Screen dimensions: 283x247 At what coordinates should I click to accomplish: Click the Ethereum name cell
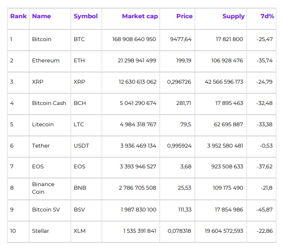coord(46,60)
